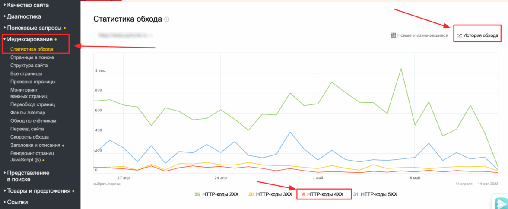Click the chart icon for История обхода
The width and height of the screenshot is (508, 209).
(459, 35)
